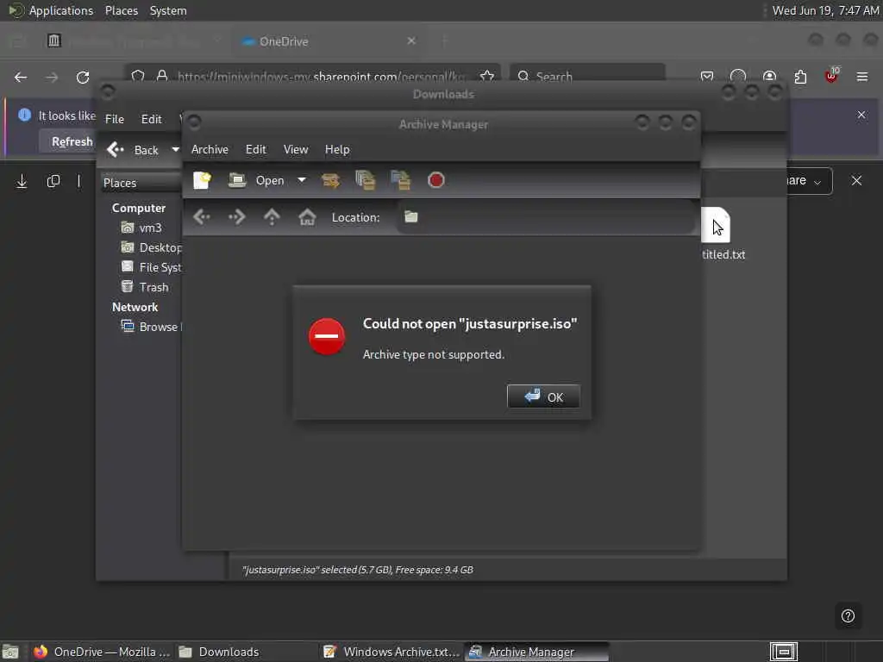The width and height of the screenshot is (883, 662).
Task: Click the OneDrive download icon
Action: click(22, 181)
